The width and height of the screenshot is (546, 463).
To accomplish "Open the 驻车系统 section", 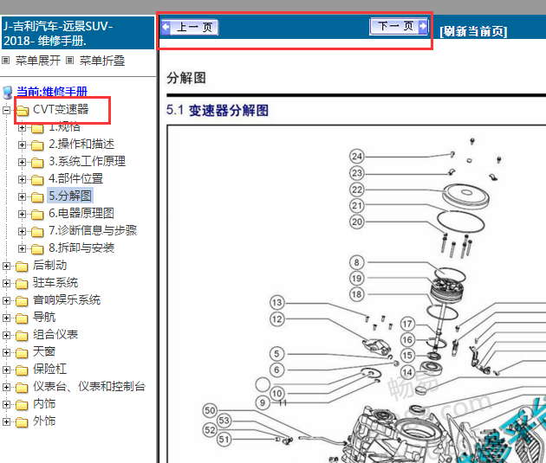I will click(x=55, y=282).
